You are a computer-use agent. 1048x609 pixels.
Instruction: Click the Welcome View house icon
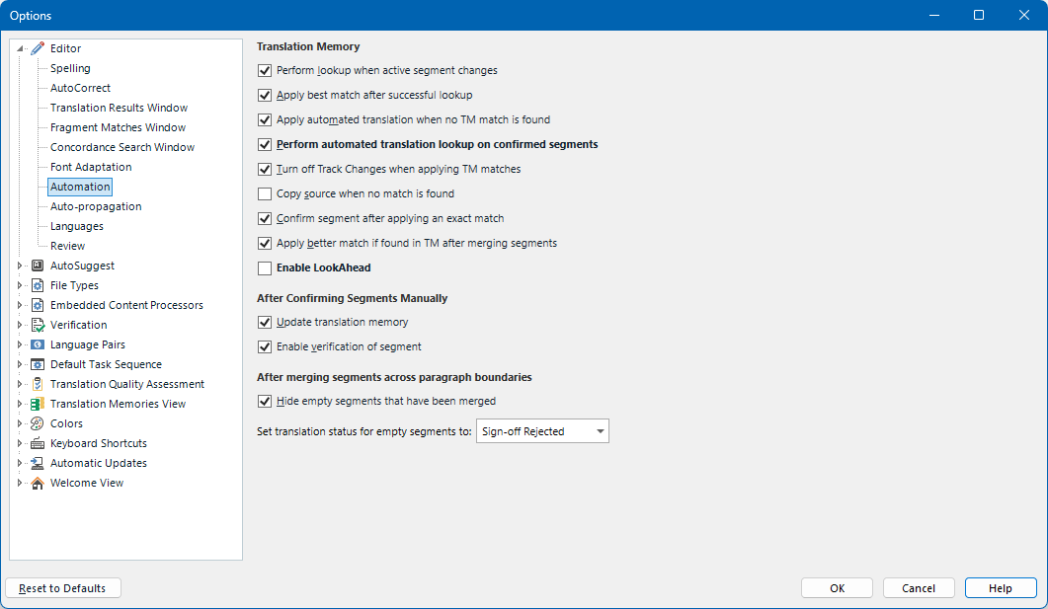(39, 483)
